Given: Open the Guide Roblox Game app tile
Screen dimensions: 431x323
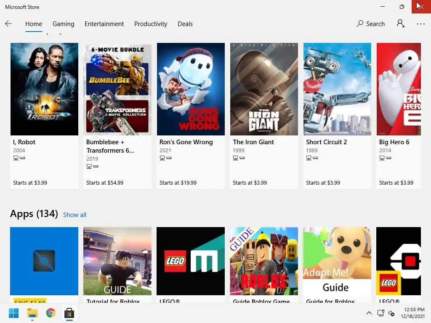Looking at the screenshot, I should (264, 261).
